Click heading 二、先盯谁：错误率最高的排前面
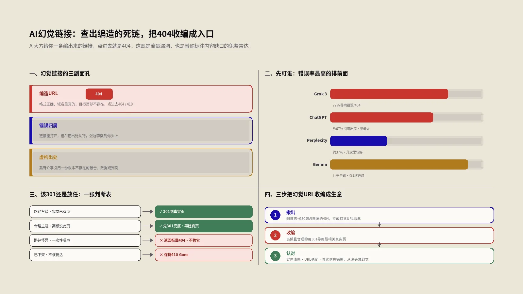 point(306,73)
